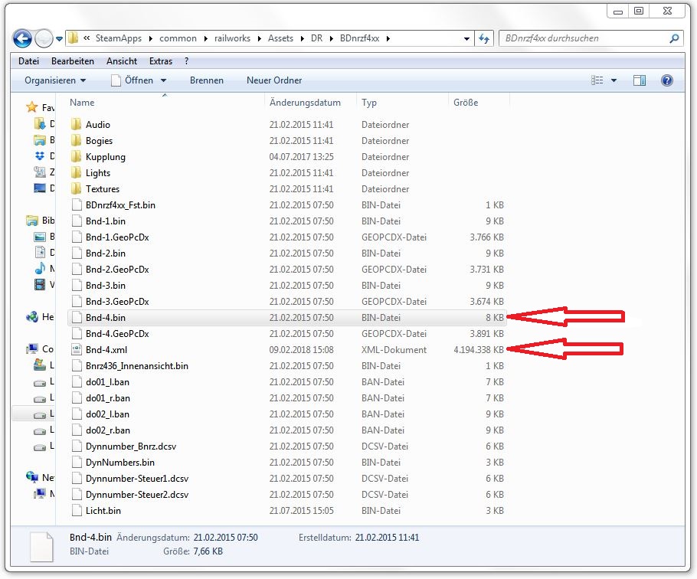Viewport: 697px width, 579px height.
Task: Select file Bnd-2.bin
Action: [x=106, y=254]
